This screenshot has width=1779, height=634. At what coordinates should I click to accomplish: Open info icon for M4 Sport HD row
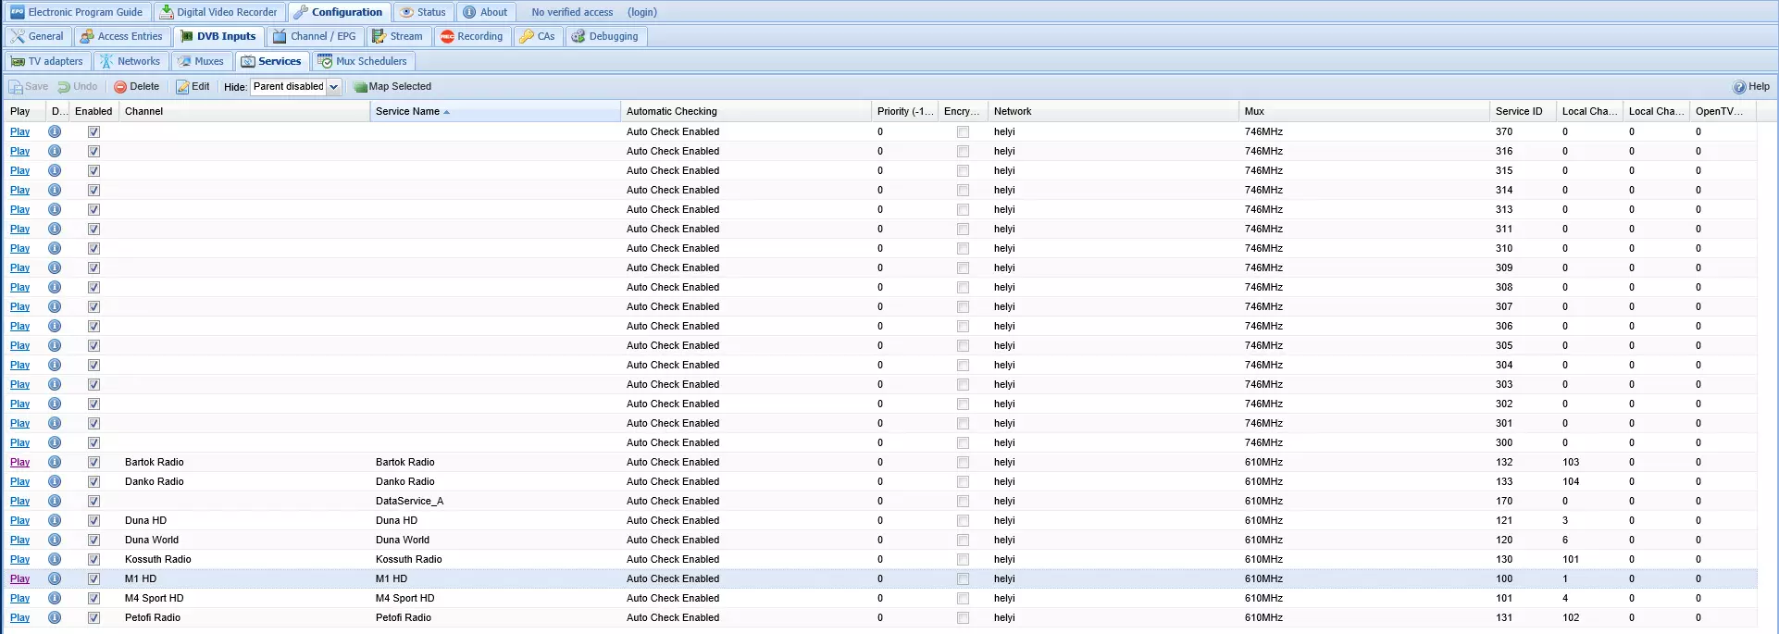tap(55, 598)
